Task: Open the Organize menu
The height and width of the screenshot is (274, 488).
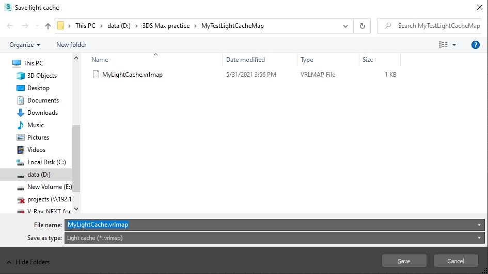Action: [x=25, y=45]
